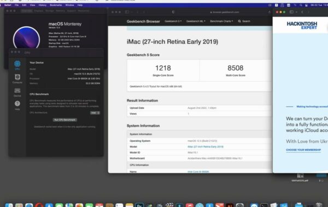Open the File menu
Screen dimensions: 328x207
16,5
